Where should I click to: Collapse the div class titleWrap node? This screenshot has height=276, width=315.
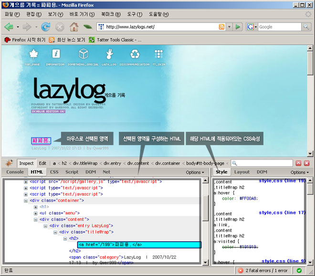[55, 233]
